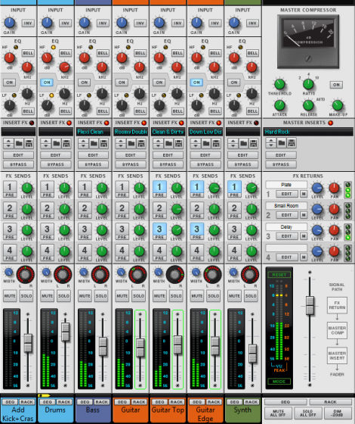Save the insert FX patch on Guitar channel
355x424 pixels.
click(141, 143)
